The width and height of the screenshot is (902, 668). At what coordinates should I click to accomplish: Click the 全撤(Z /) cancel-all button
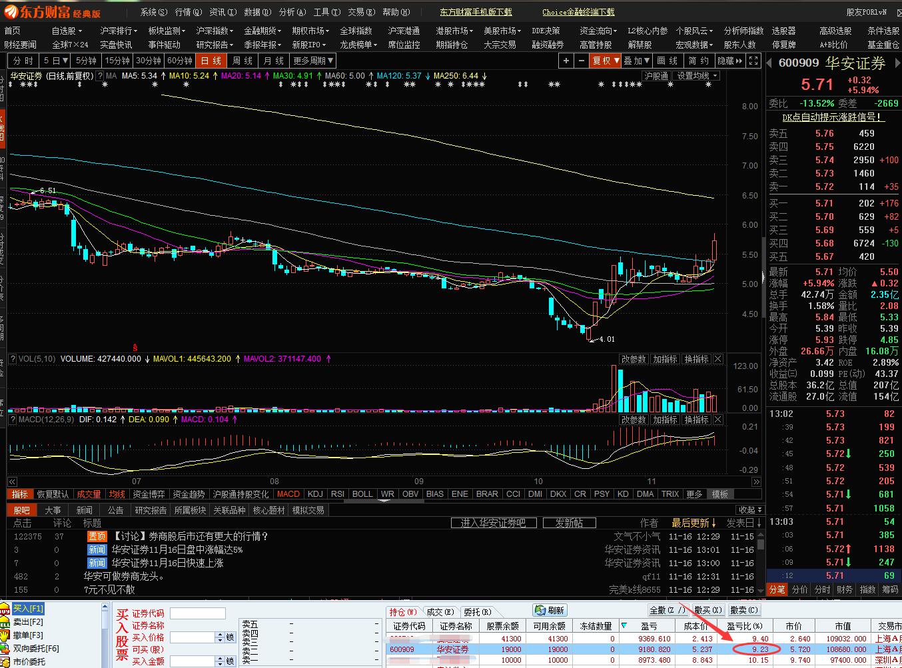coord(668,610)
